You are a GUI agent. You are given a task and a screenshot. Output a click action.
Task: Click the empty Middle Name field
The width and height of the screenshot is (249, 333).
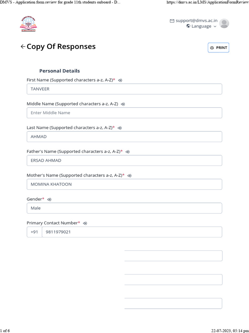tap(124, 113)
